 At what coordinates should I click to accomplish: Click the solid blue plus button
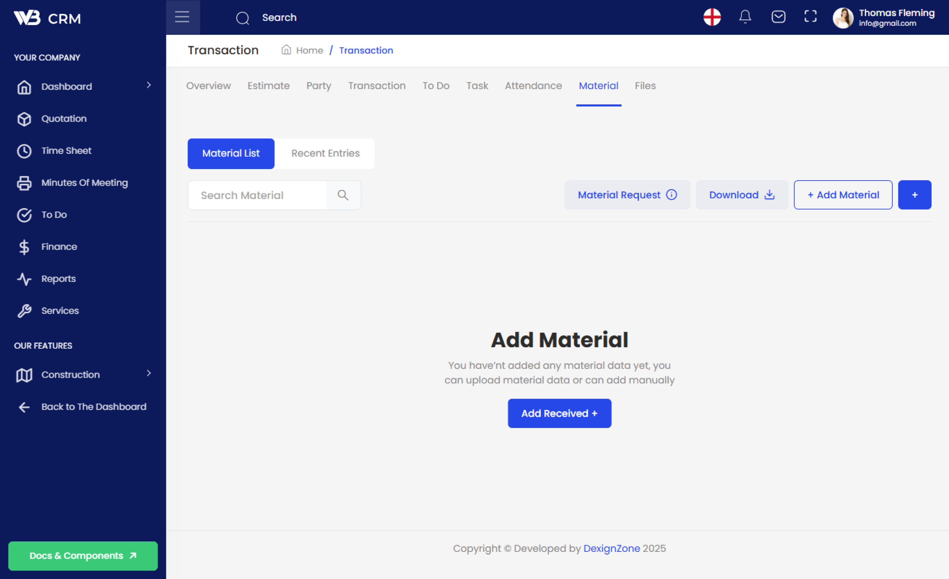coord(914,195)
